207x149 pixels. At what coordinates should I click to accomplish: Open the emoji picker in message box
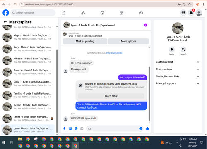click(141, 128)
